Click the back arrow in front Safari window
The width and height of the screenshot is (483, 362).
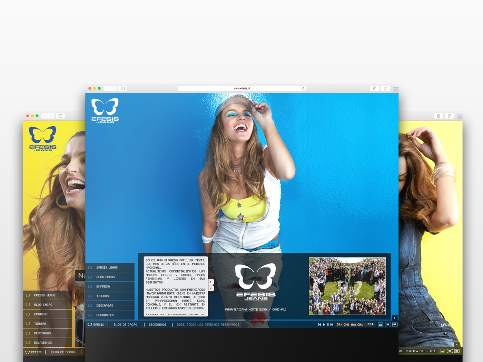coord(107,89)
